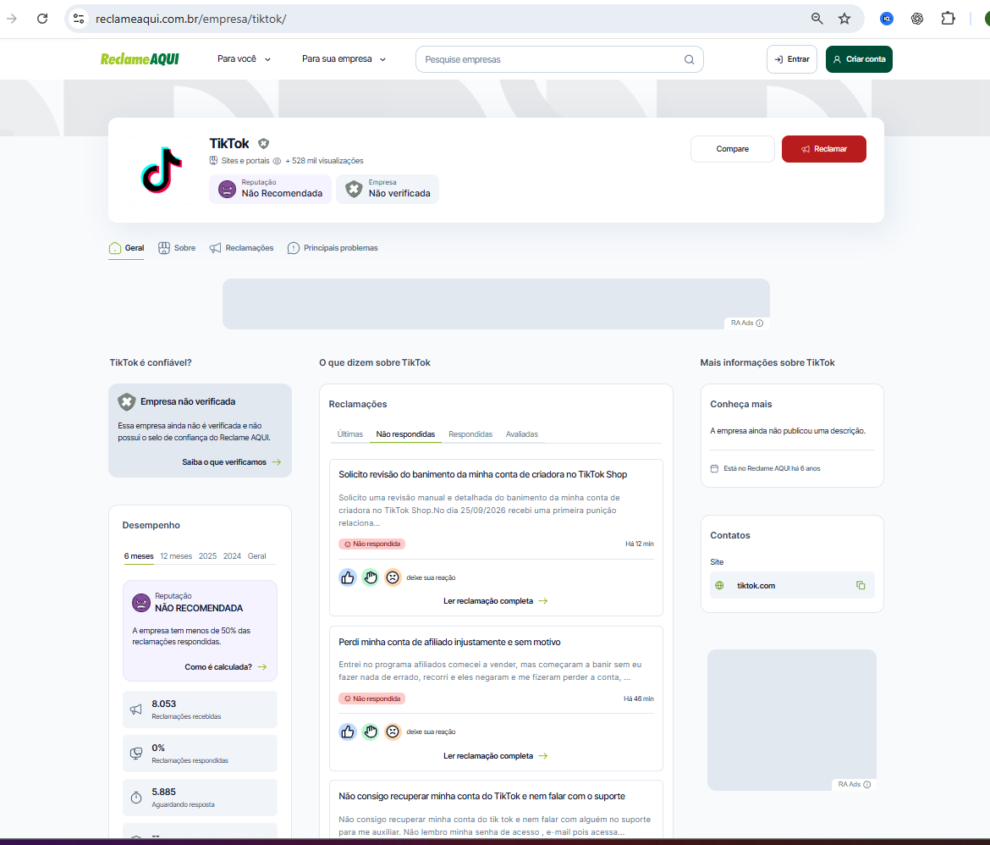Image resolution: width=990 pixels, height=845 pixels.
Task: Open Ler reclamação completa for banimento complaint
Action: click(496, 601)
